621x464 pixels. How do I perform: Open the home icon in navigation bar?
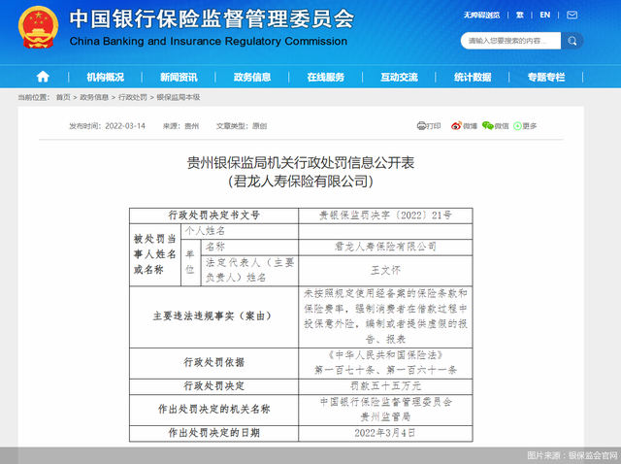pos(43,77)
